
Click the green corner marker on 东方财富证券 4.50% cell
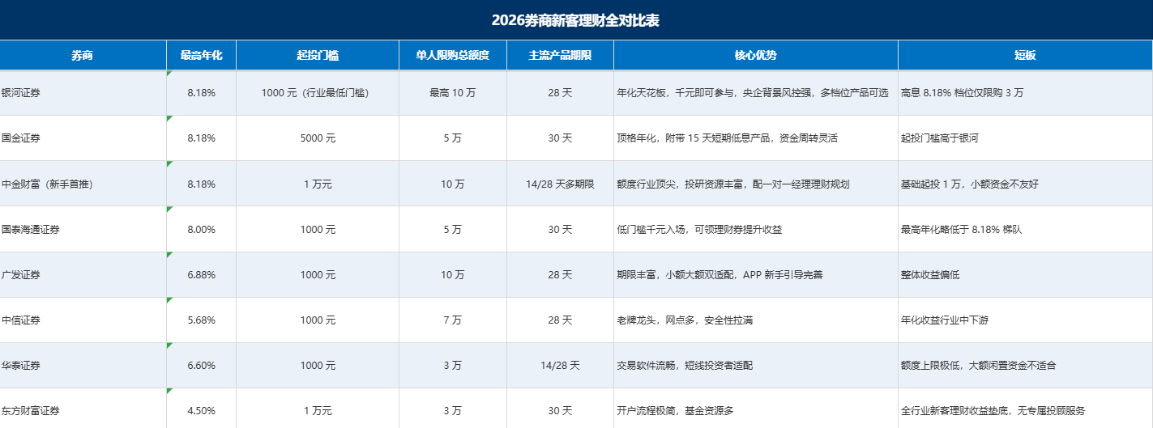click(x=169, y=391)
